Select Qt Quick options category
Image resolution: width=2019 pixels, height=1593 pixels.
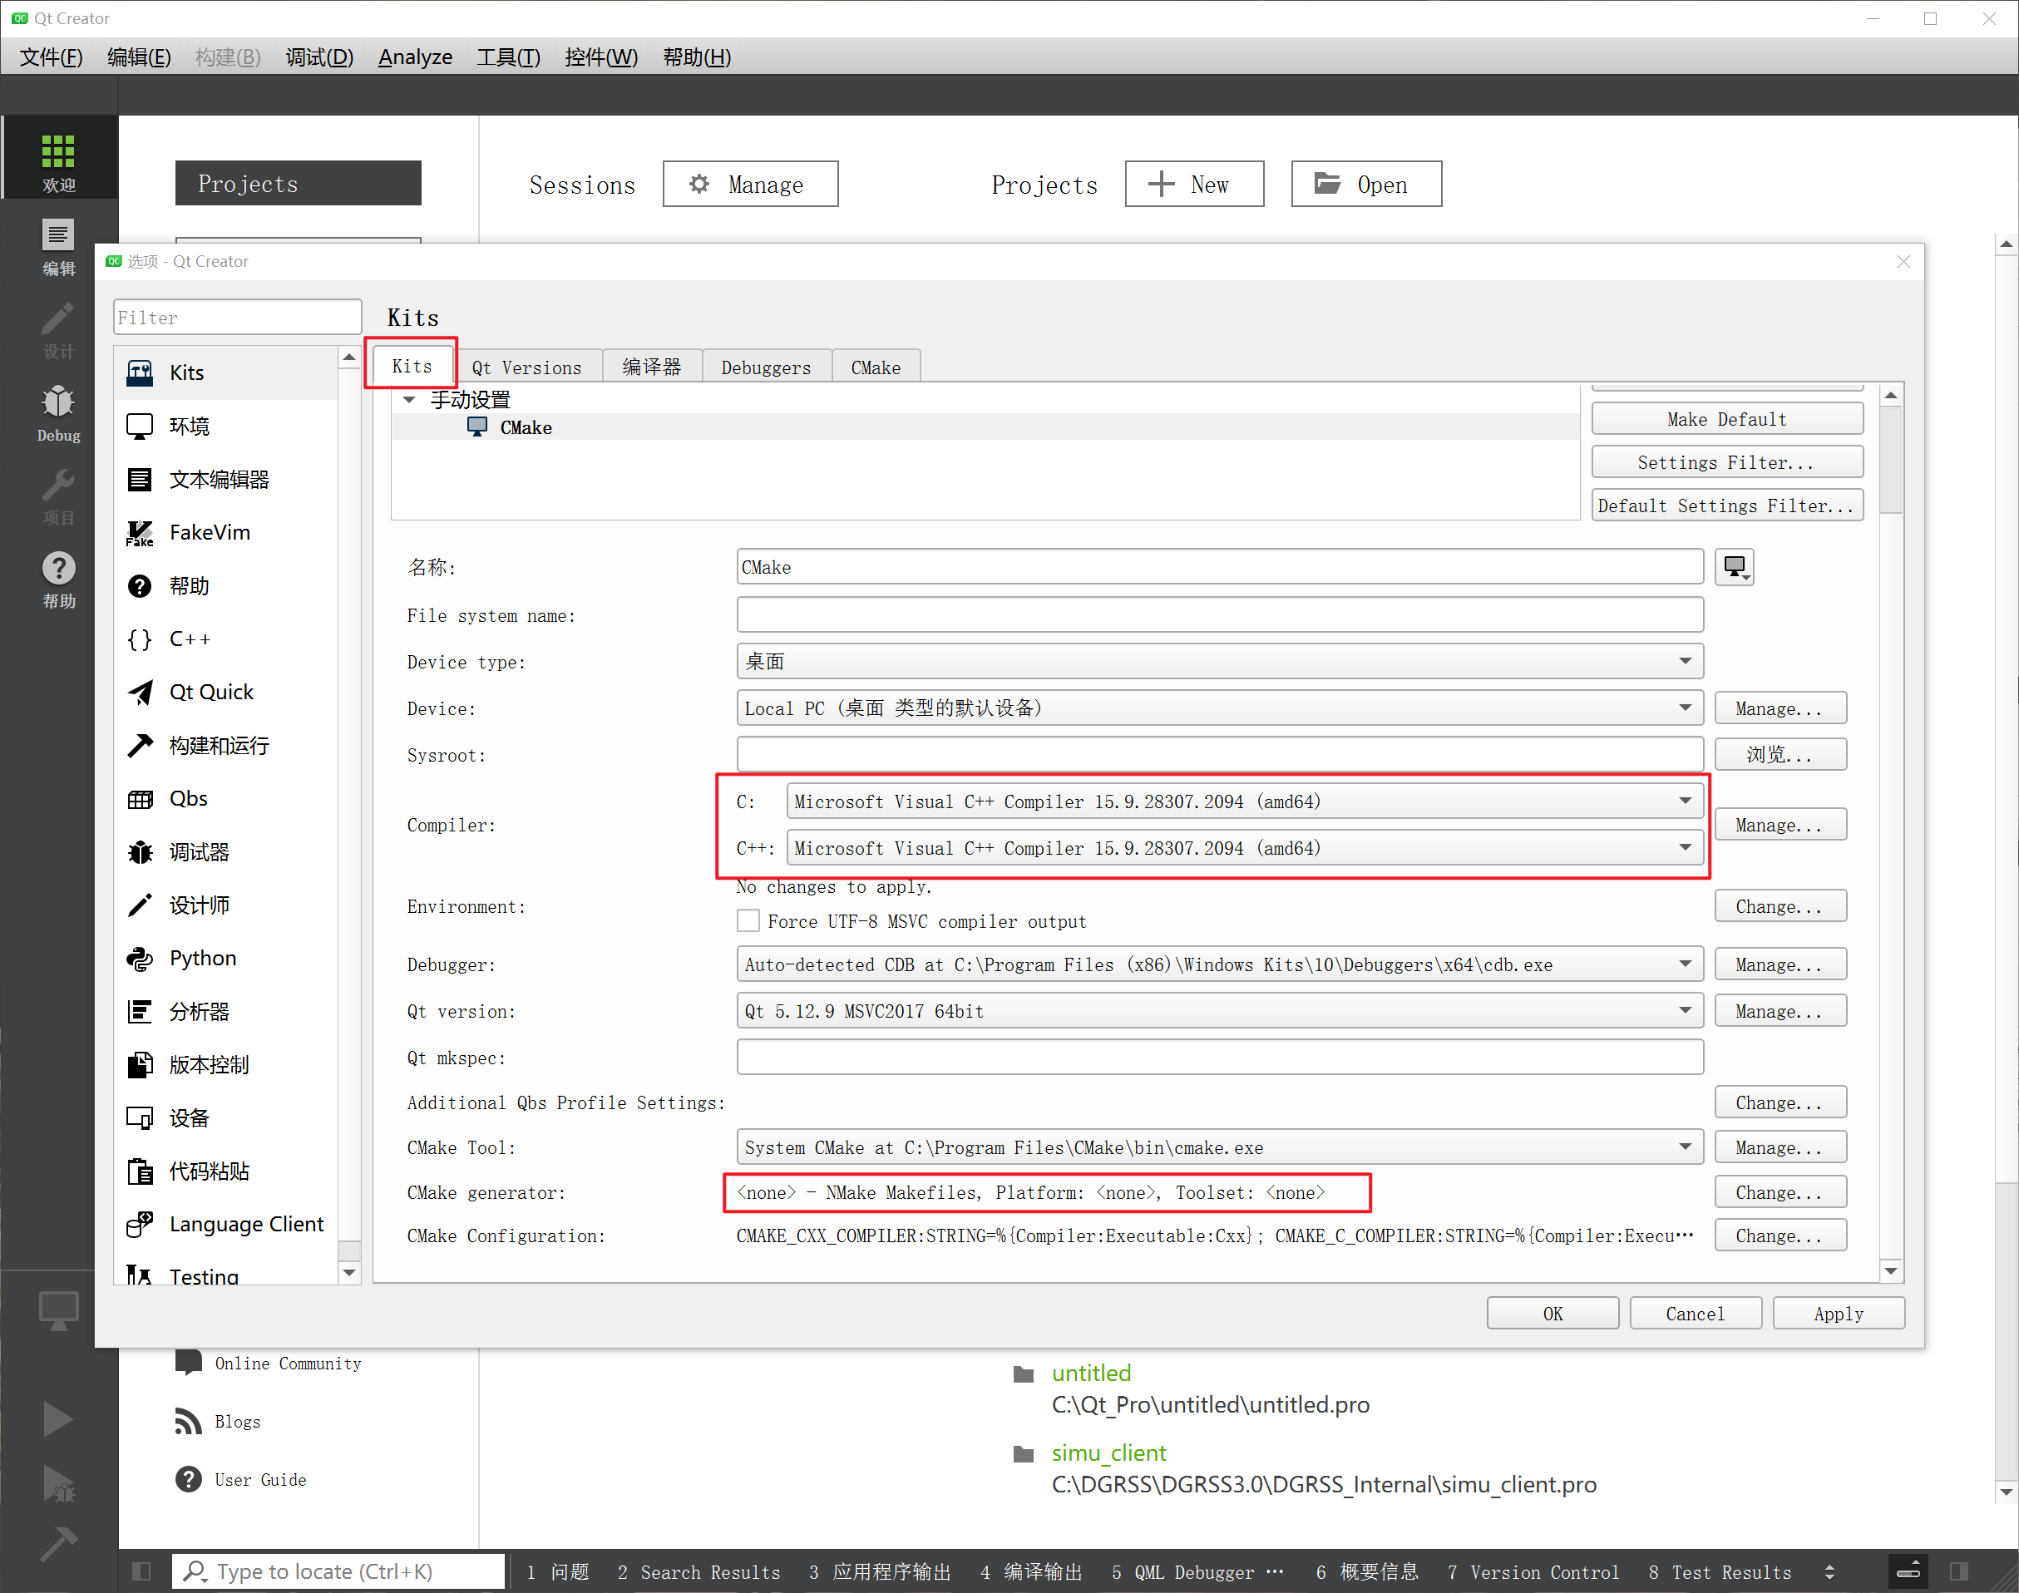[210, 692]
